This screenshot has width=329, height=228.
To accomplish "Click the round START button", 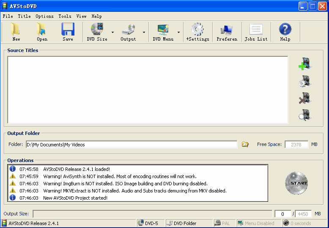I will [296, 183].
